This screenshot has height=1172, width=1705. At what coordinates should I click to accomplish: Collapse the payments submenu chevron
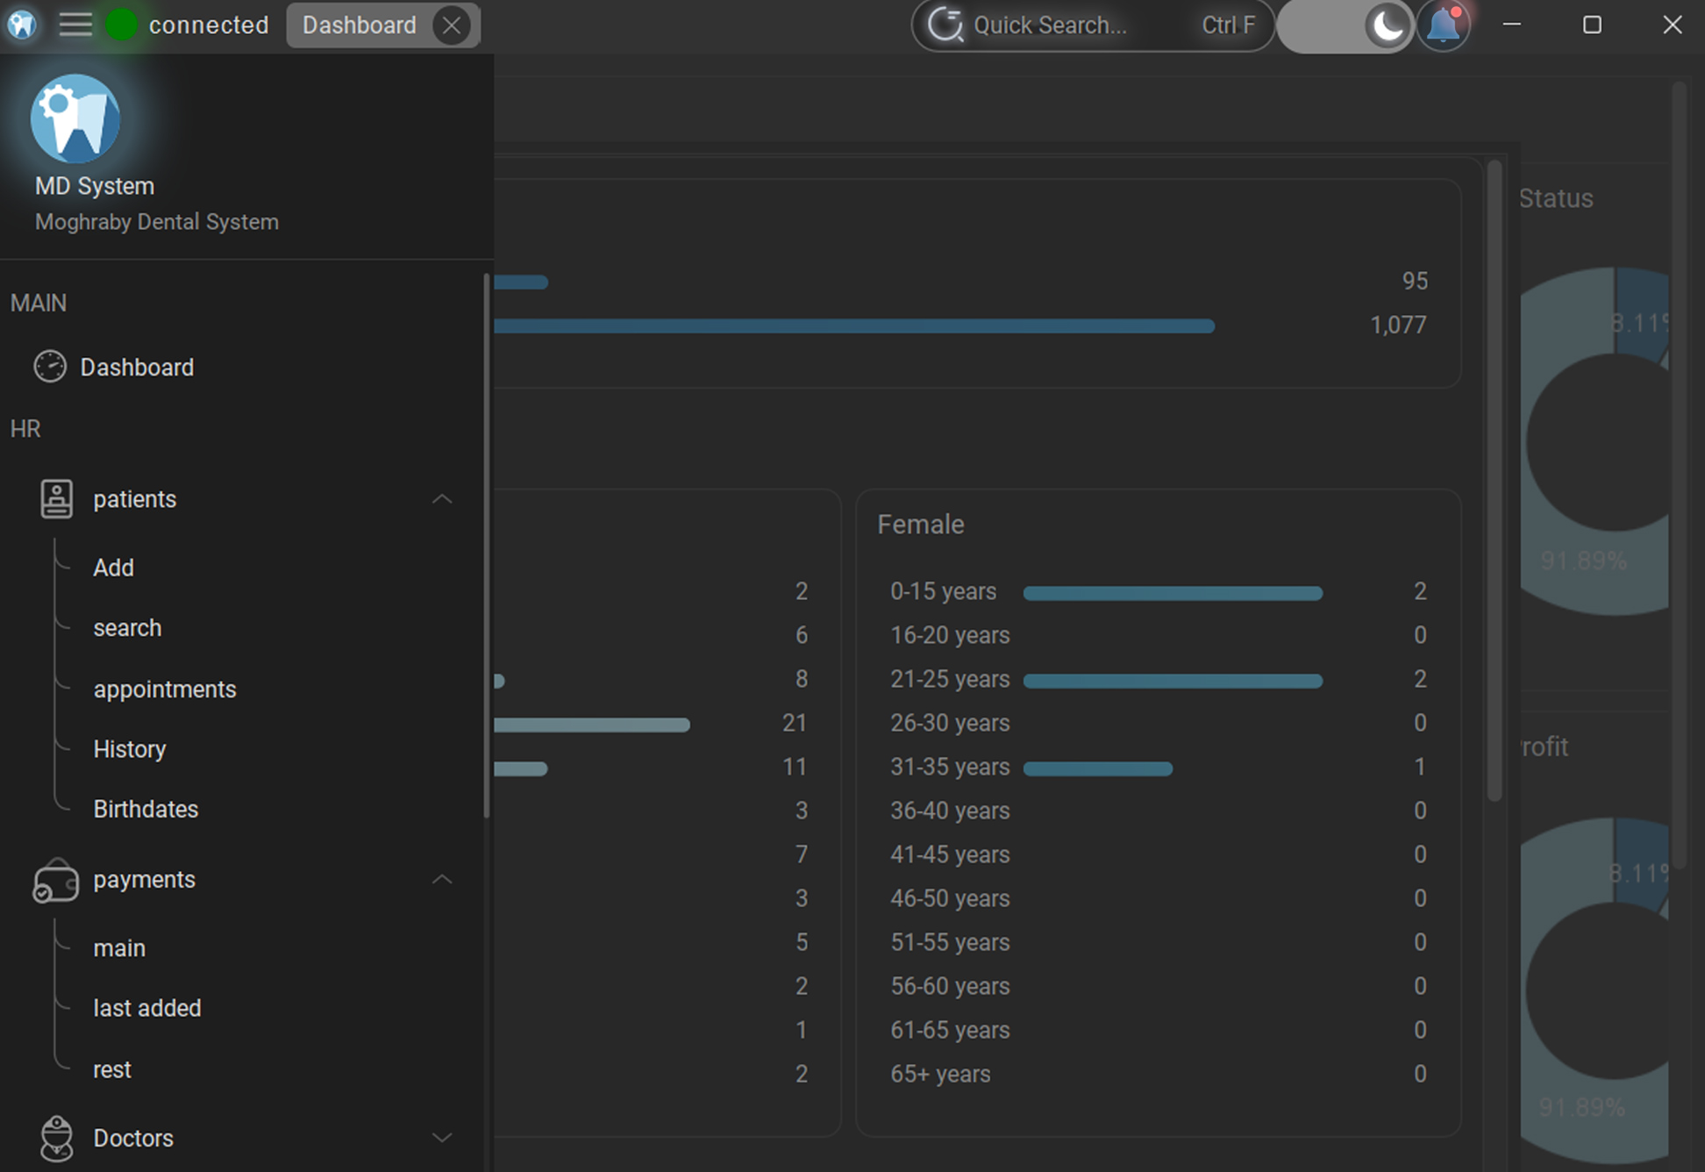point(442,879)
